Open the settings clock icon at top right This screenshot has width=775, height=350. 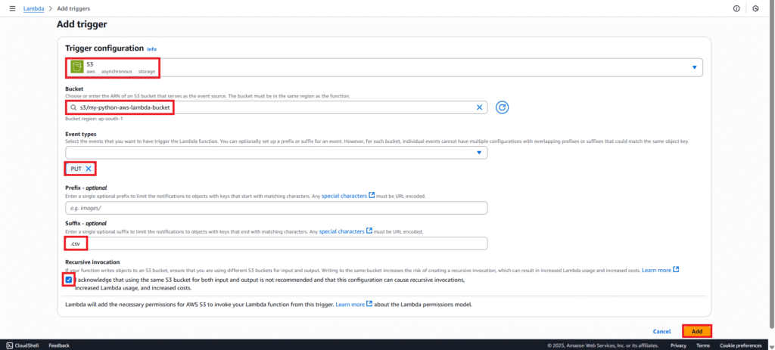pos(755,8)
